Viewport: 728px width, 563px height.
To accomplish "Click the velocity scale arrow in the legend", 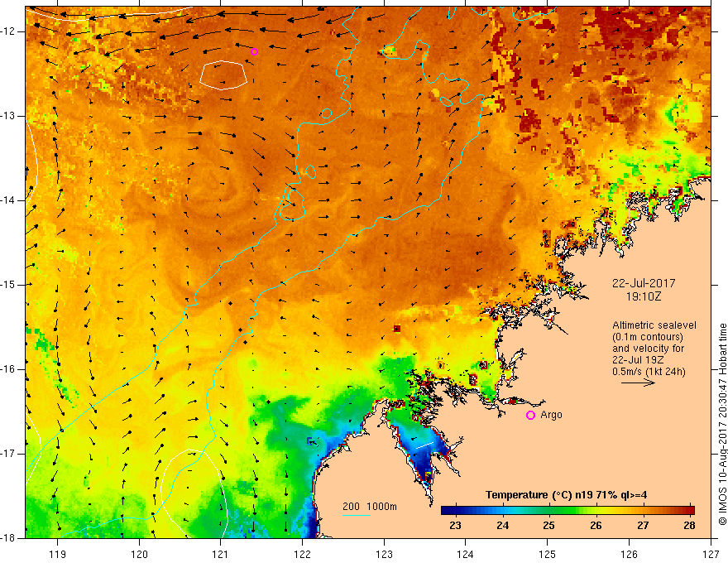I will click(639, 383).
